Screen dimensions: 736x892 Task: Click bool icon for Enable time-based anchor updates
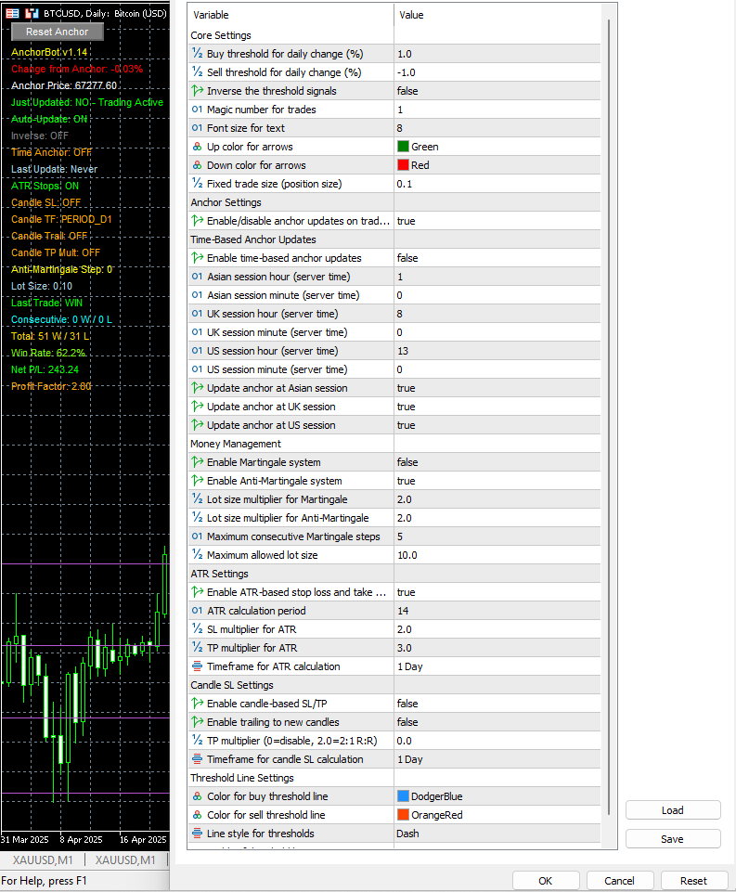pyautogui.click(x=198, y=258)
